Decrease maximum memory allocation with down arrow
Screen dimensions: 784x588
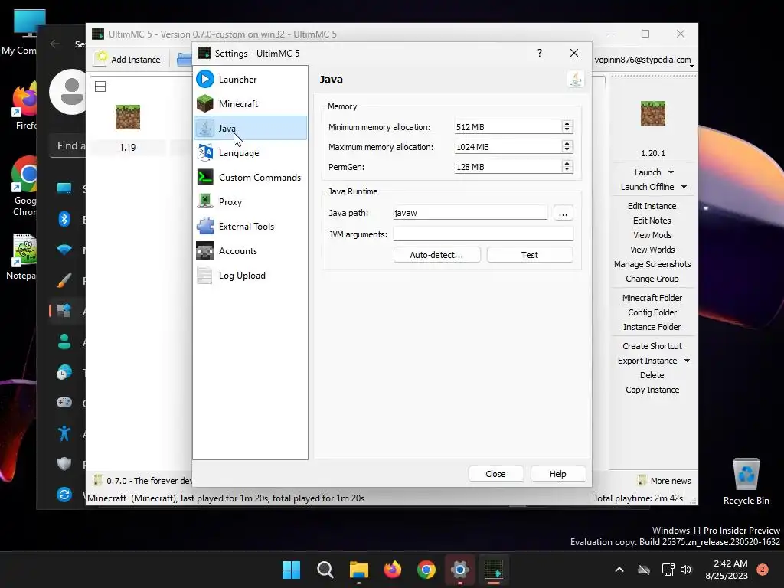tap(567, 150)
